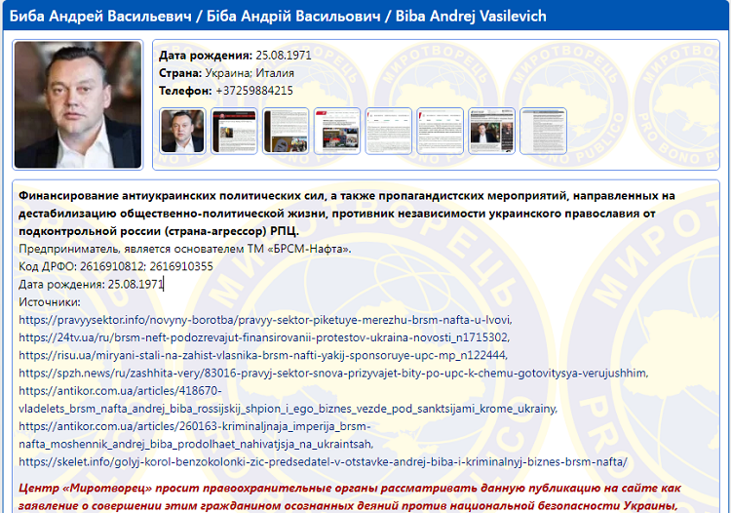Click the page title header with the name
731x513 pixels.
click(x=278, y=17)
